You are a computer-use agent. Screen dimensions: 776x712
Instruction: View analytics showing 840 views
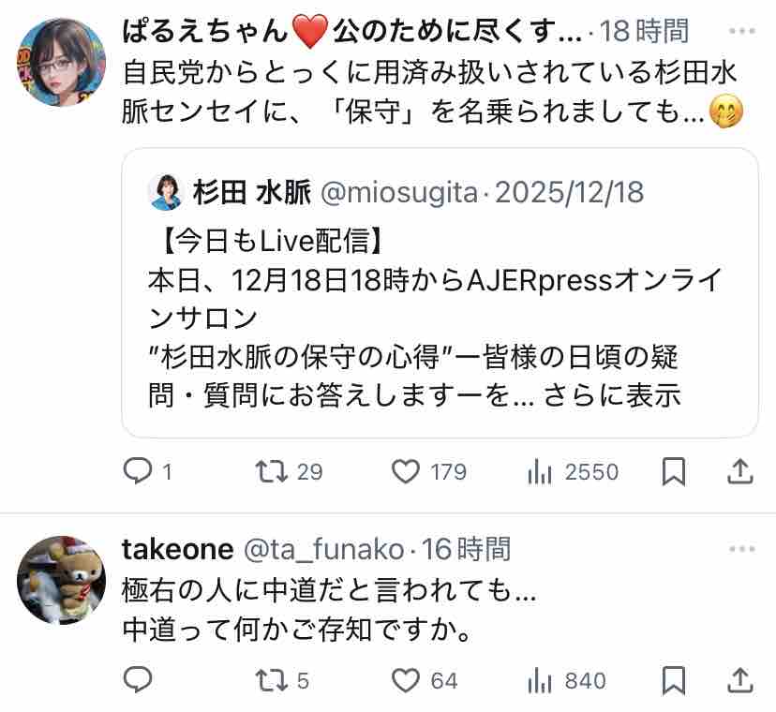pyautogui.click(x=541, y=679)
